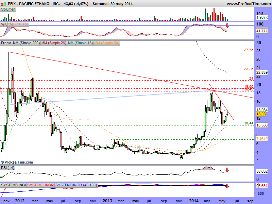Click the Precio price label

pos(6,43)
